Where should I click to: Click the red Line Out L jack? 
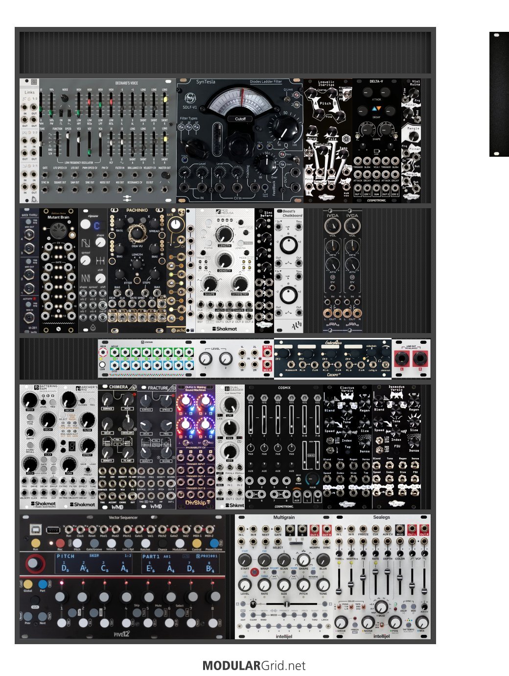point(401,359)
